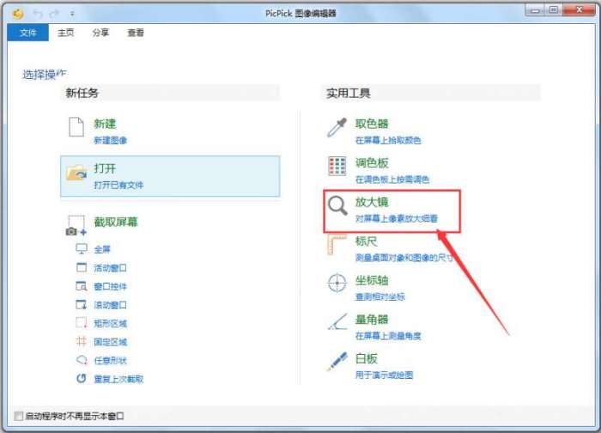This screenshot has width=601, height=433.
Task: Select 窗口控件 capture option
Action: [x=111, y=286]
